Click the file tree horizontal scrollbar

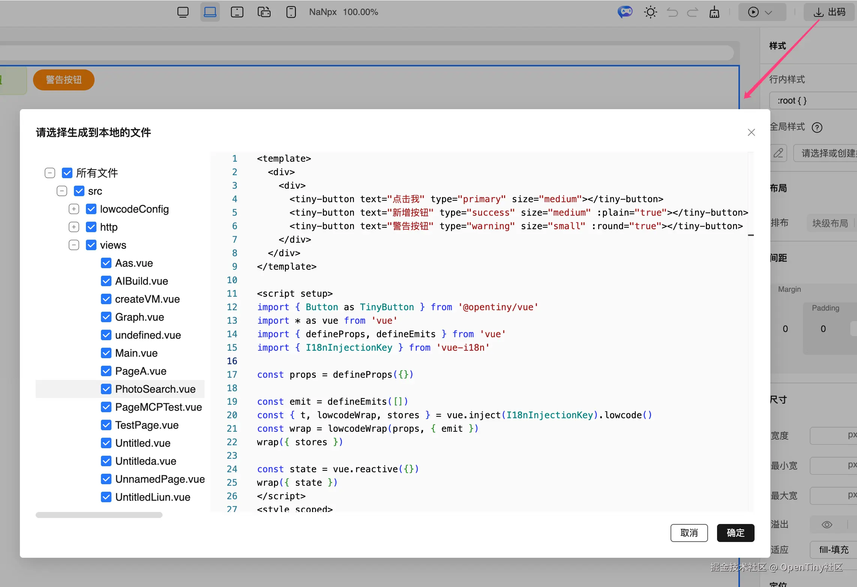tap(99, 515)
